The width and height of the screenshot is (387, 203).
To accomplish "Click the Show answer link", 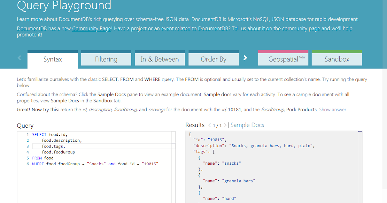I will point(332,110).
